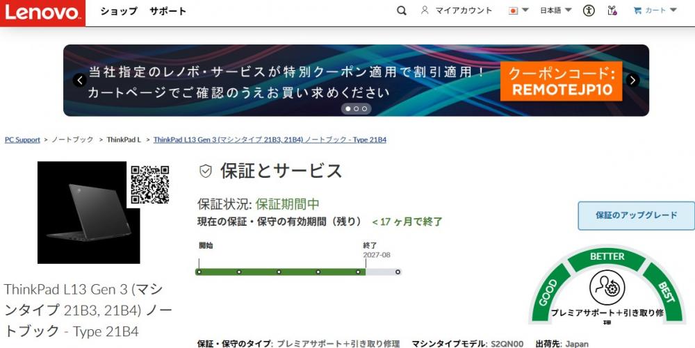Expand the country flag dropdown arrow
The width and height of the screenshot is (695, 348).
525,10
